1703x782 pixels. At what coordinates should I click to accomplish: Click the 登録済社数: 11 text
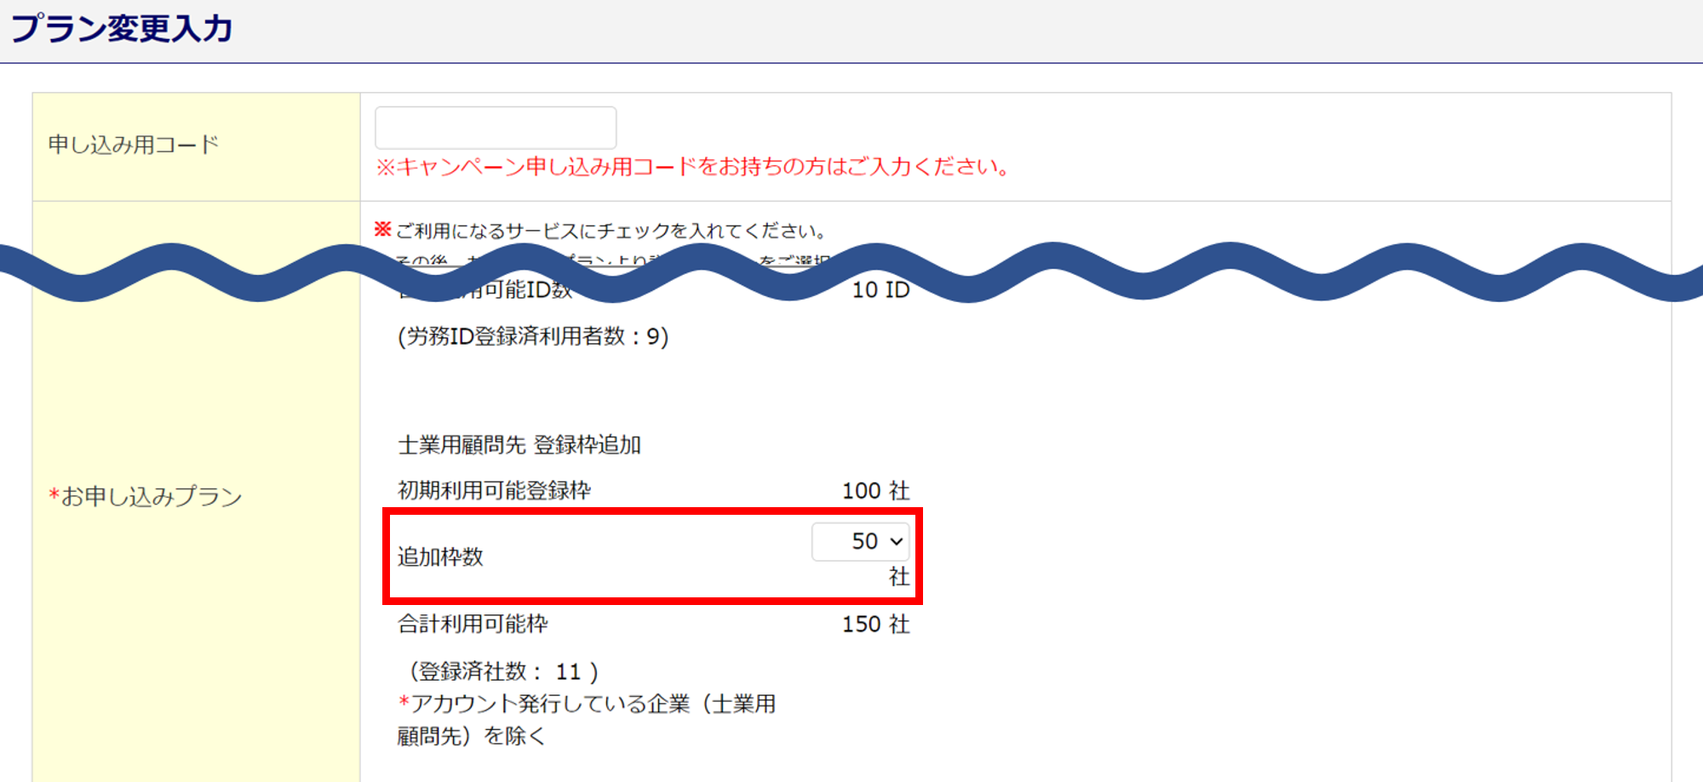(x=504, y=672)
